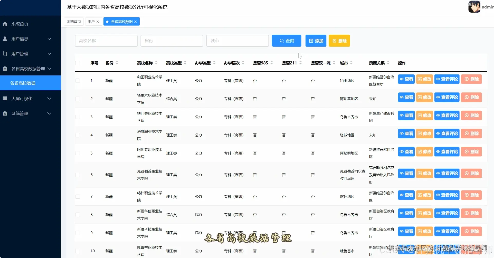Collapse the 各省高校数据管理 section chevron
494x258 pixels.
tap(49, 69)
